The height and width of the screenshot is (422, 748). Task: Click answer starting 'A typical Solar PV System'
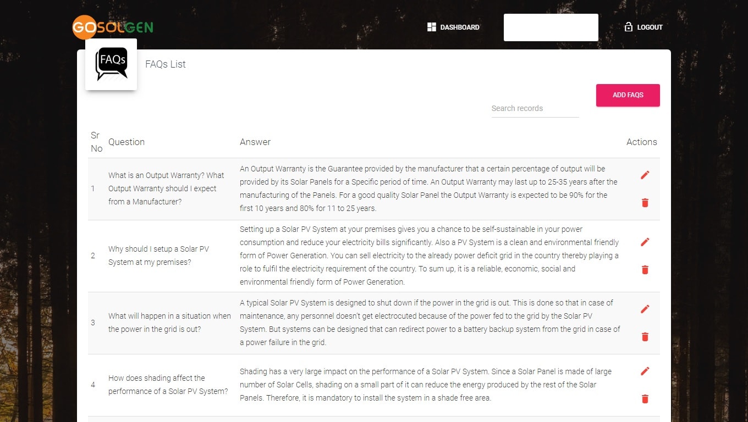[430, 323]
